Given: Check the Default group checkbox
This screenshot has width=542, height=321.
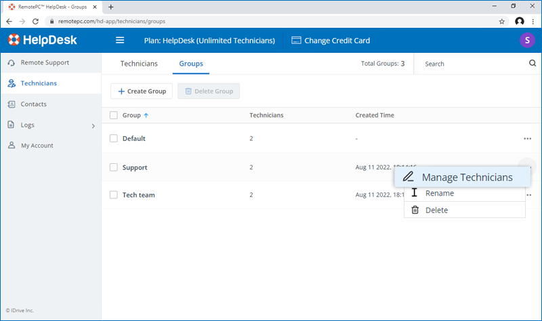Looking at the screenshot, I should tap(114, 139).
